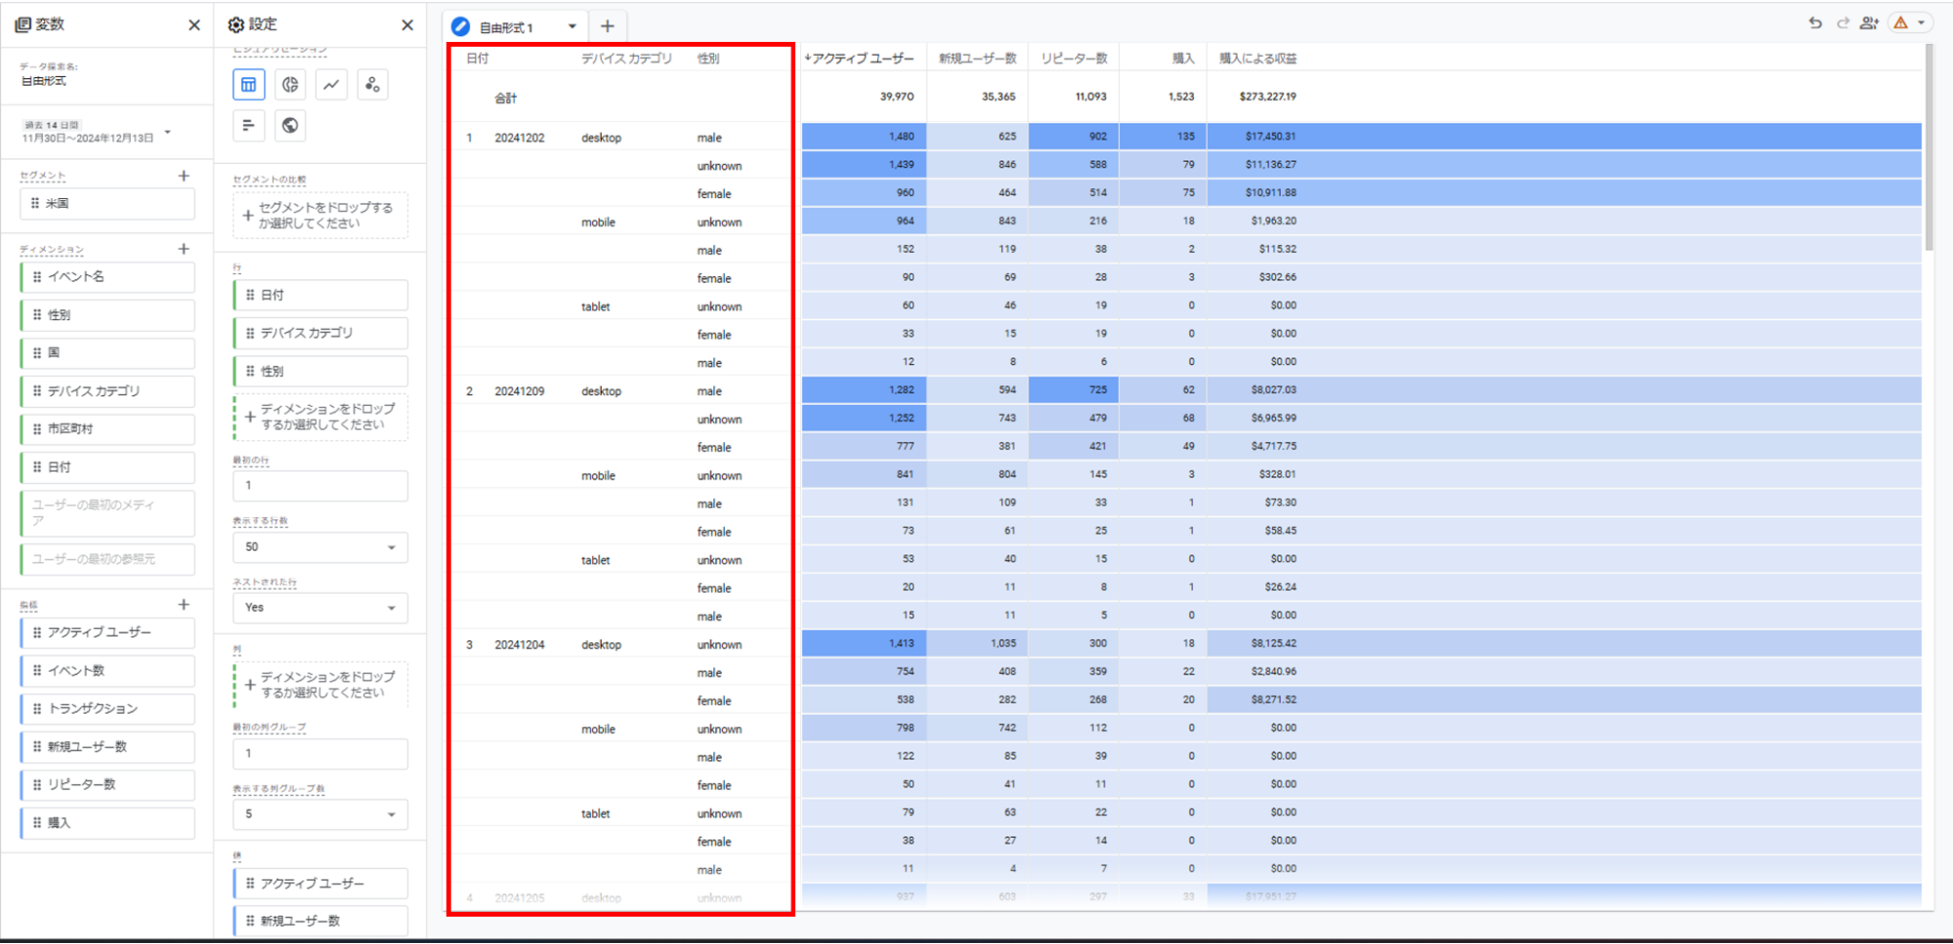Select デバイス カテゴリ dimension in variables panel
Screen dimensions: 1953x944
(x=107, y=390)
